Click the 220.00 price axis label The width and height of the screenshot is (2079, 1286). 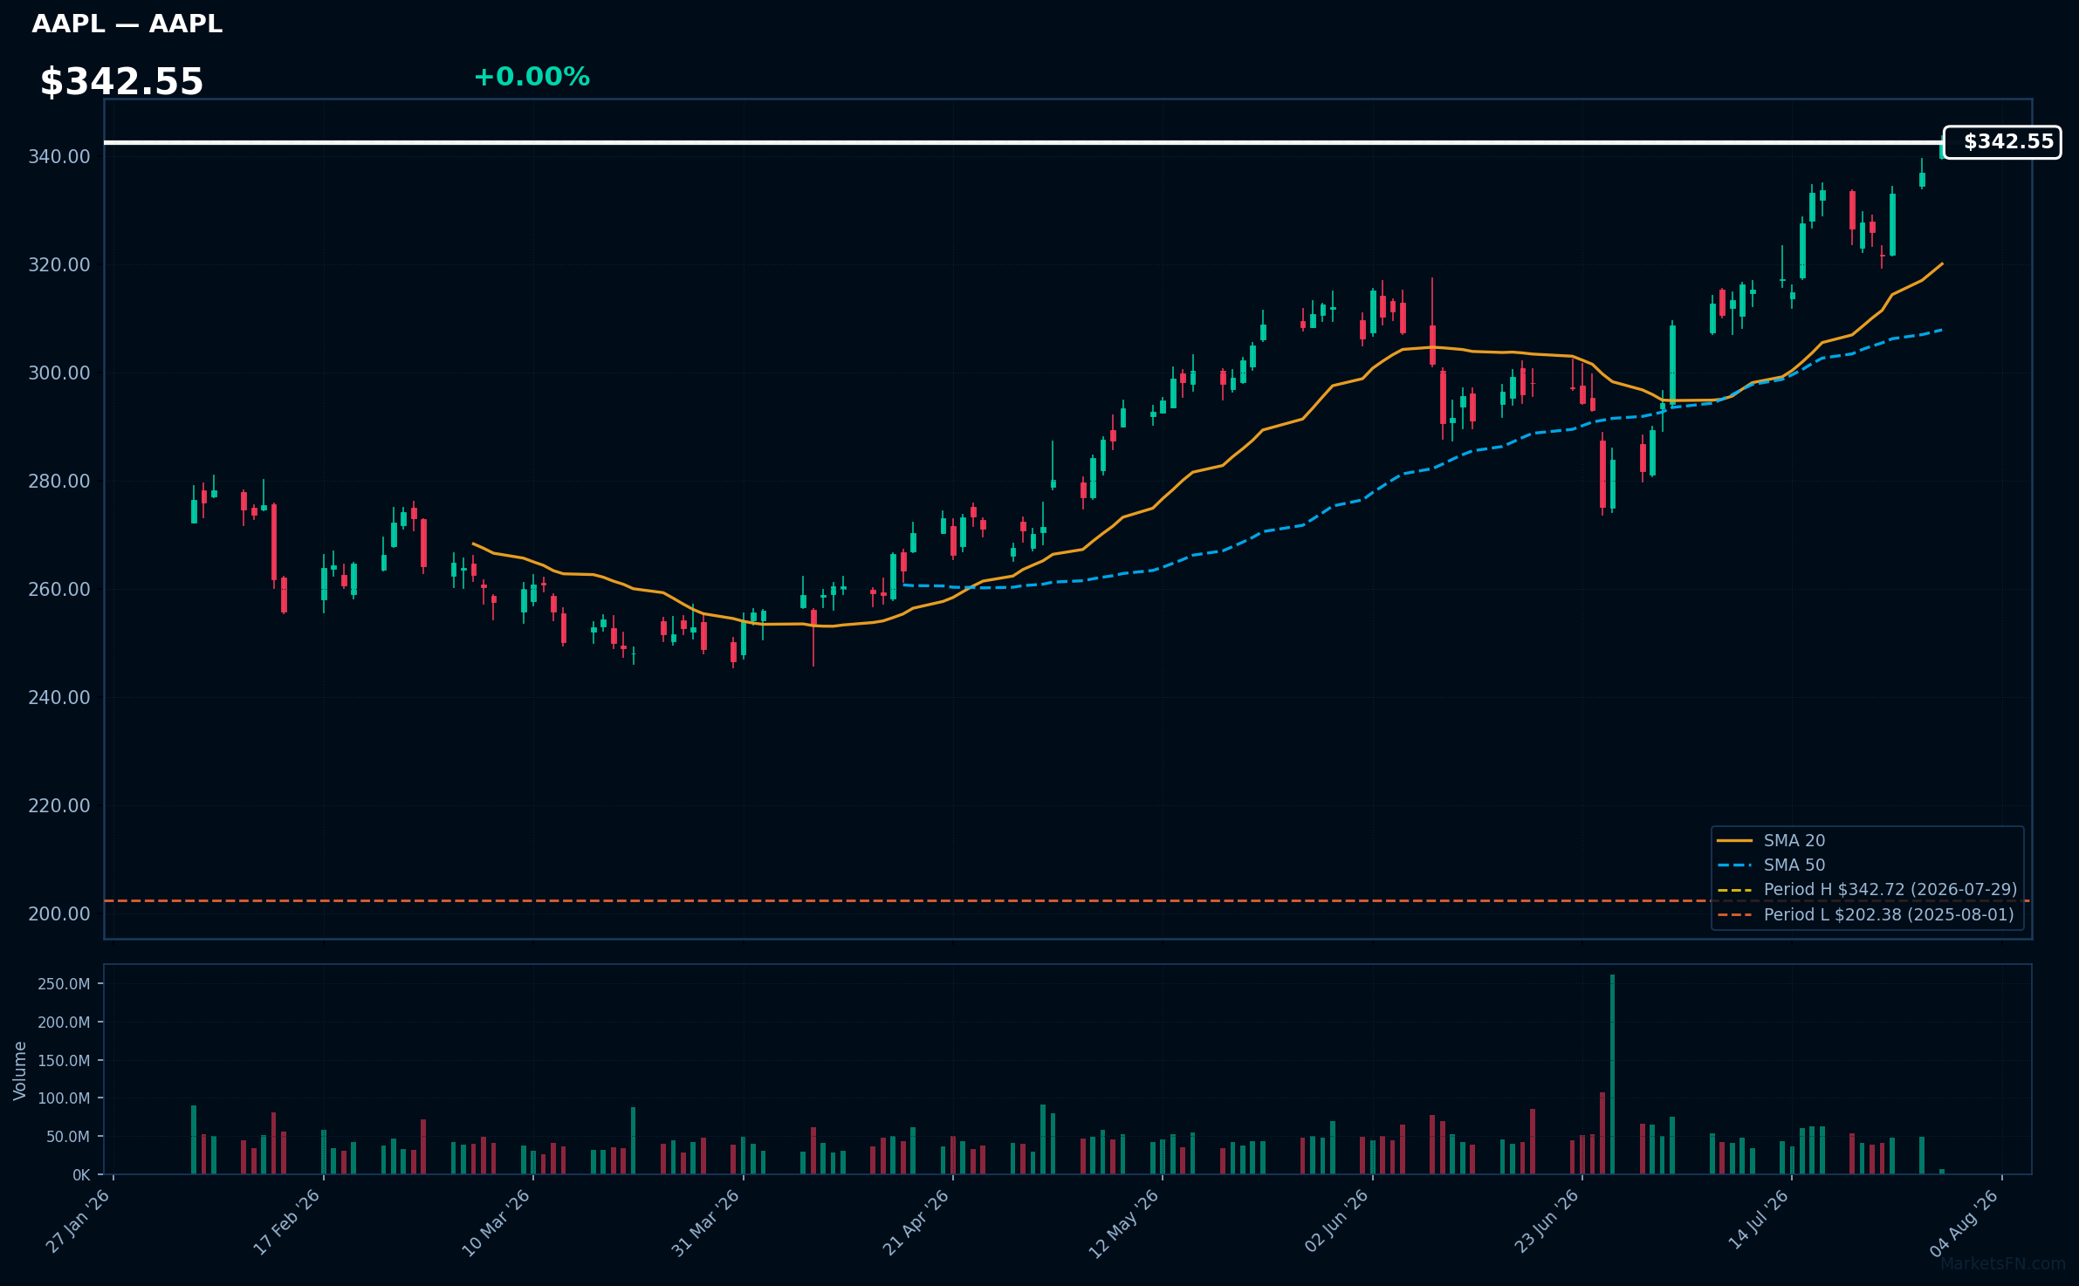point(59,806)
